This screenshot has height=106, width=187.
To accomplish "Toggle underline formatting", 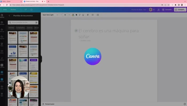I will [83, 15].
